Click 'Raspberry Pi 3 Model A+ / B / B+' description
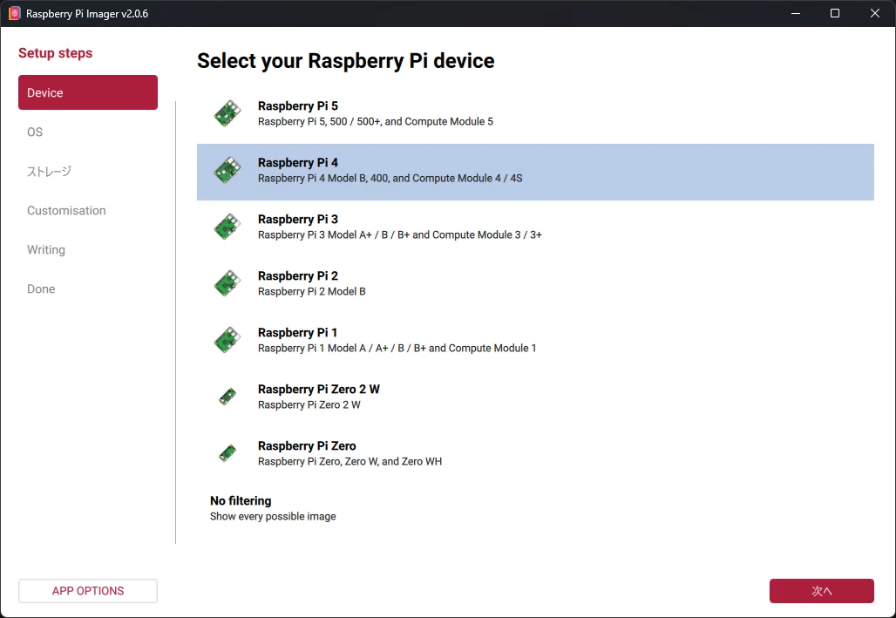 (x=400, y=234)
